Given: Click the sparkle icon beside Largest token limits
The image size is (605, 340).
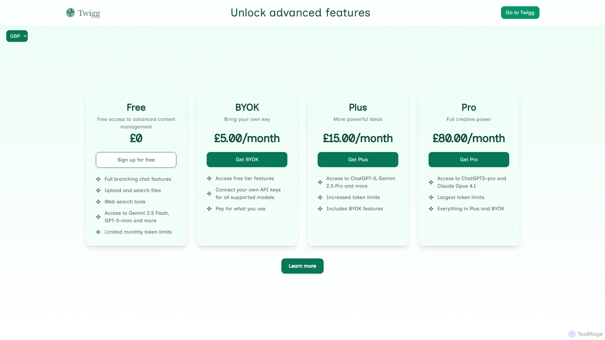Looking at the screenshot, I should click(431, 197).
